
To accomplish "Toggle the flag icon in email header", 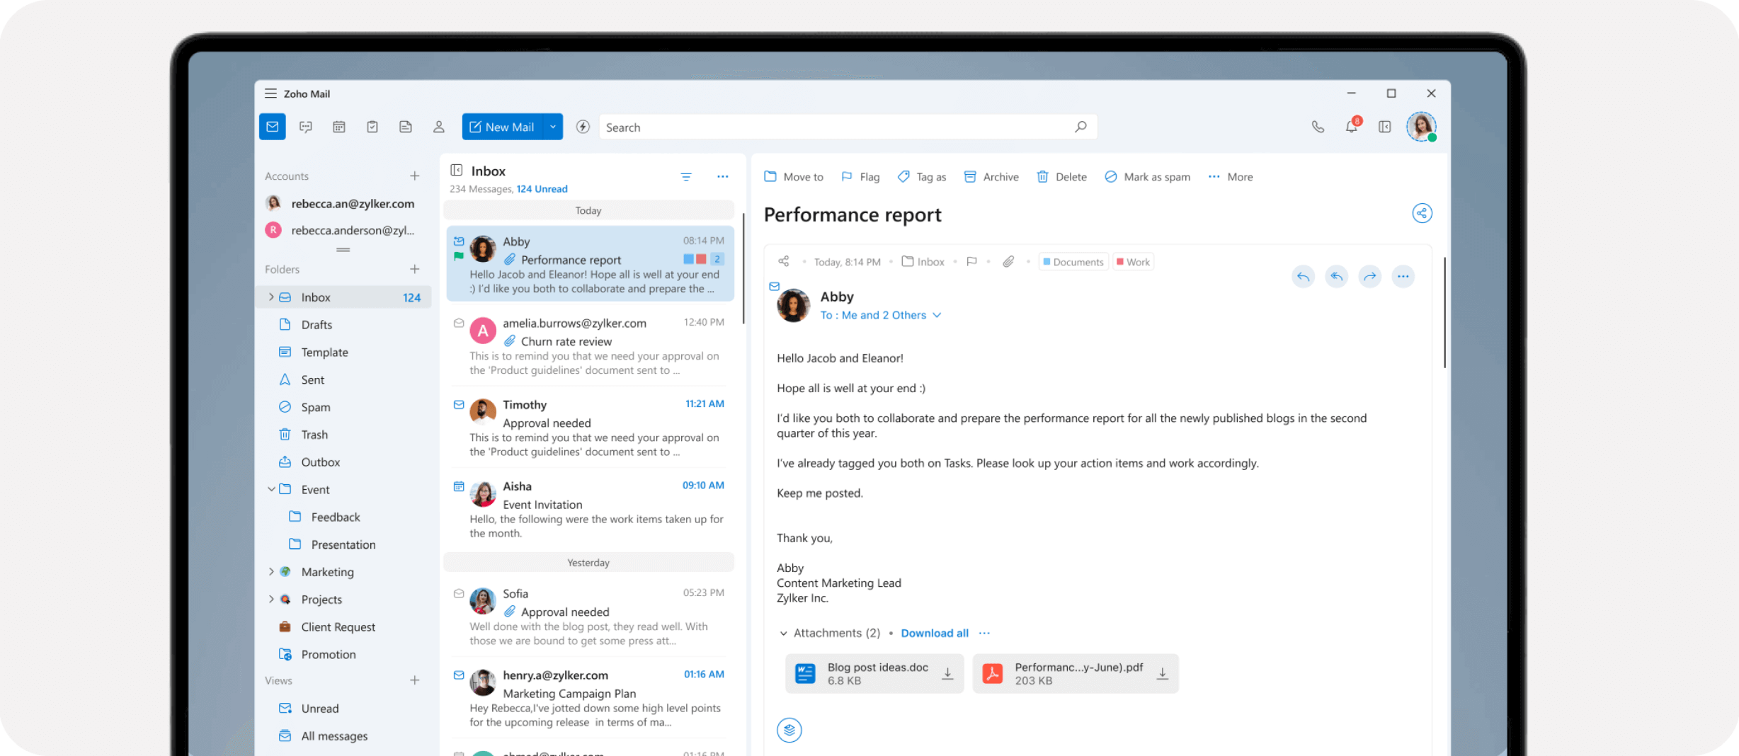I will [971, 262].
